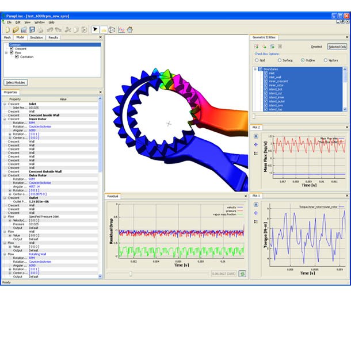The image size is (351, 345).
Task: Toggle the island_top boundary checkbox
Action: [266, 109]
